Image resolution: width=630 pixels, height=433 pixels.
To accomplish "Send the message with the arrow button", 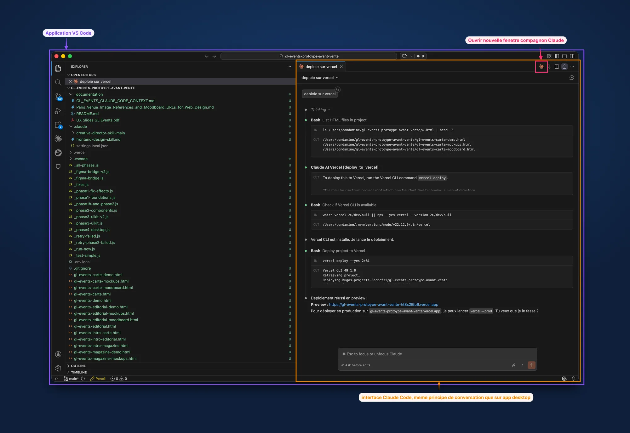I will pyautogui.click(x=532, y=365).
